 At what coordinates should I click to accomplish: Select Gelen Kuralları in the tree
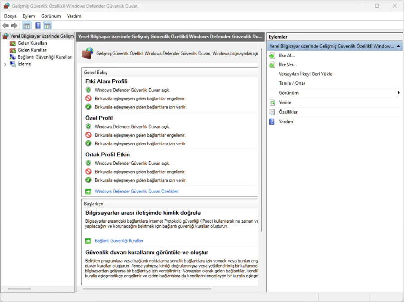coord(32,43)
